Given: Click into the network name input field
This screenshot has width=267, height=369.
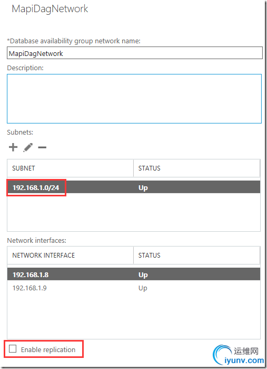Looking at the screenshot, I should click(x=135, y=53).
